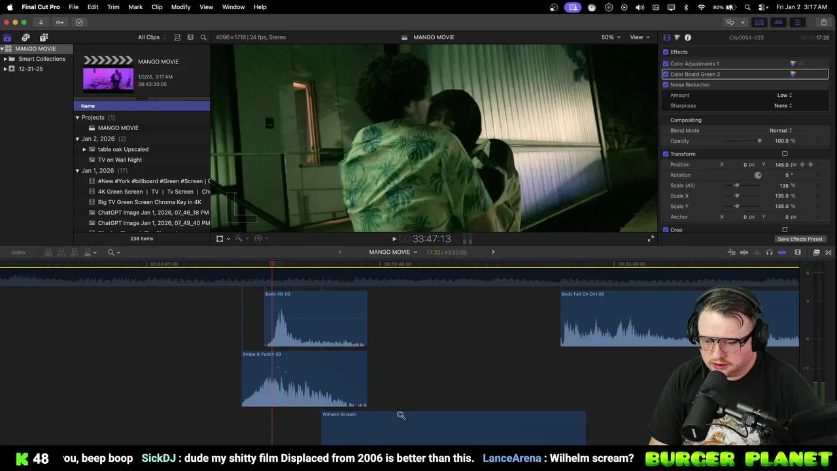Open Color Board Green 2 prism icon

coord(793,74)
